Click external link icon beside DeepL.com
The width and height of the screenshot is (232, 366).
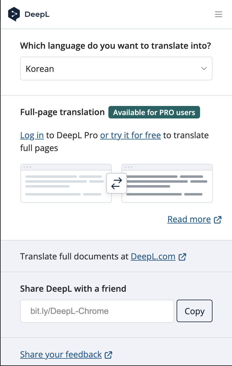pyautogui.click(x=182, y=257)
